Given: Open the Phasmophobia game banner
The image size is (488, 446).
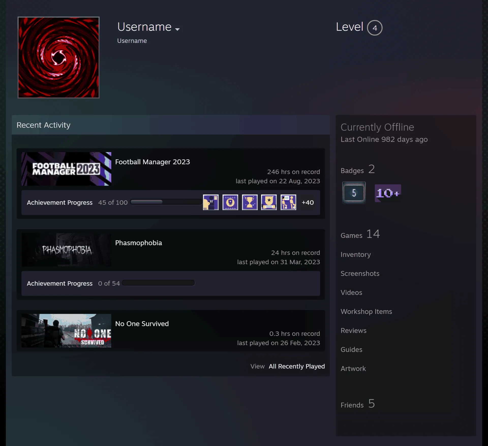Looking at the screenshot, I should pos(66,250).
